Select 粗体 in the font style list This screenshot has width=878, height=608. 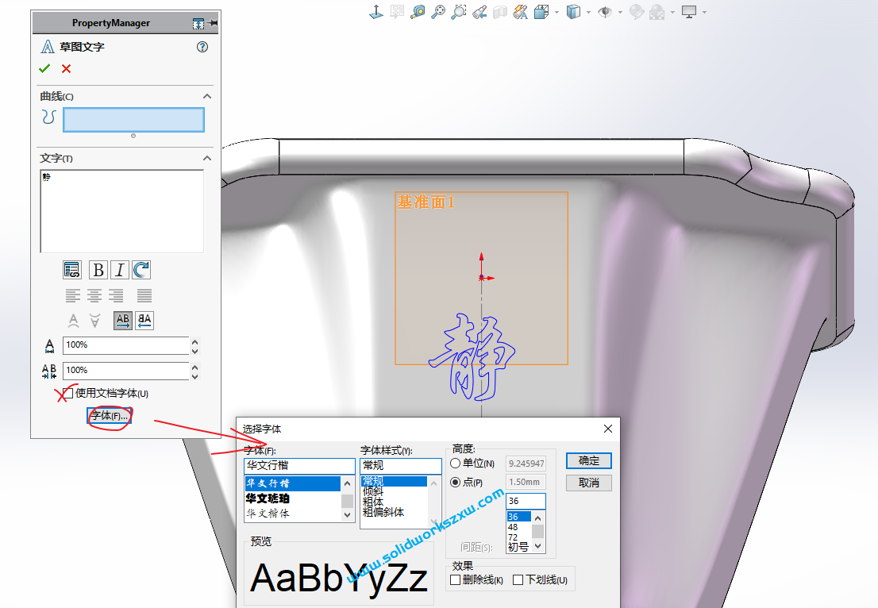(373, 502)
